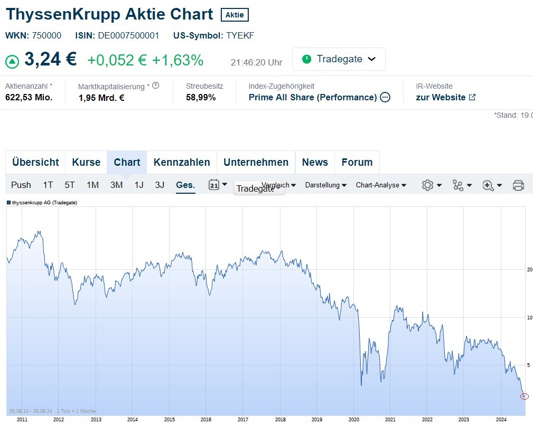Expand the Darstellung dropdown
533x425 pixels.
coord(325,185)
